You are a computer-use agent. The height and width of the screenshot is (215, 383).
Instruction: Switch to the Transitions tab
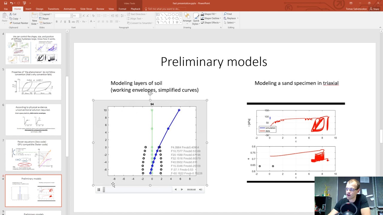[x=53, y=9]
